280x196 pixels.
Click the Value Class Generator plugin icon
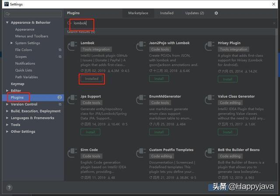[210, 99]
